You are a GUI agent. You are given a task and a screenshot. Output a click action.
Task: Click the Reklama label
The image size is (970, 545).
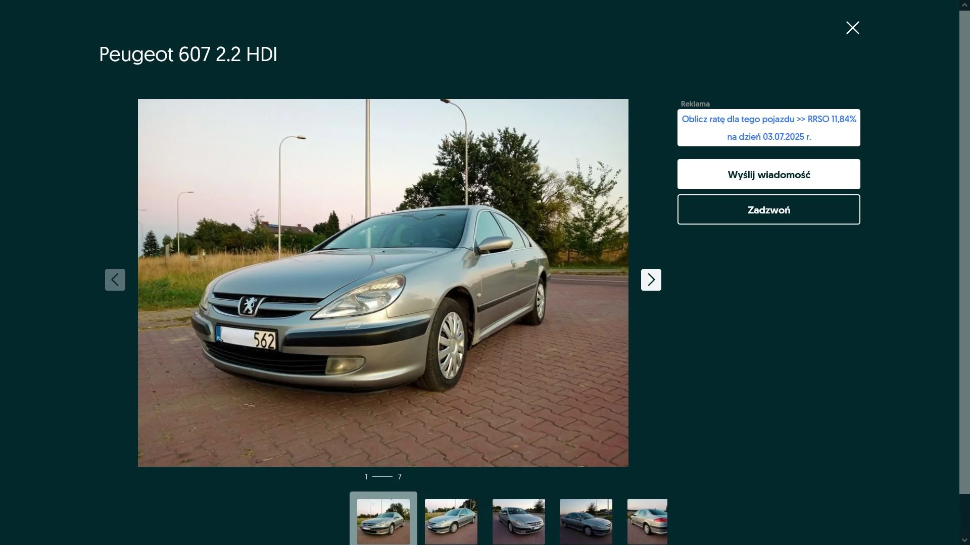coord(695,104)
